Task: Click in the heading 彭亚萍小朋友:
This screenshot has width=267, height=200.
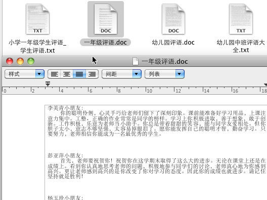Action: pyautogui.click(x=65, y=155)
